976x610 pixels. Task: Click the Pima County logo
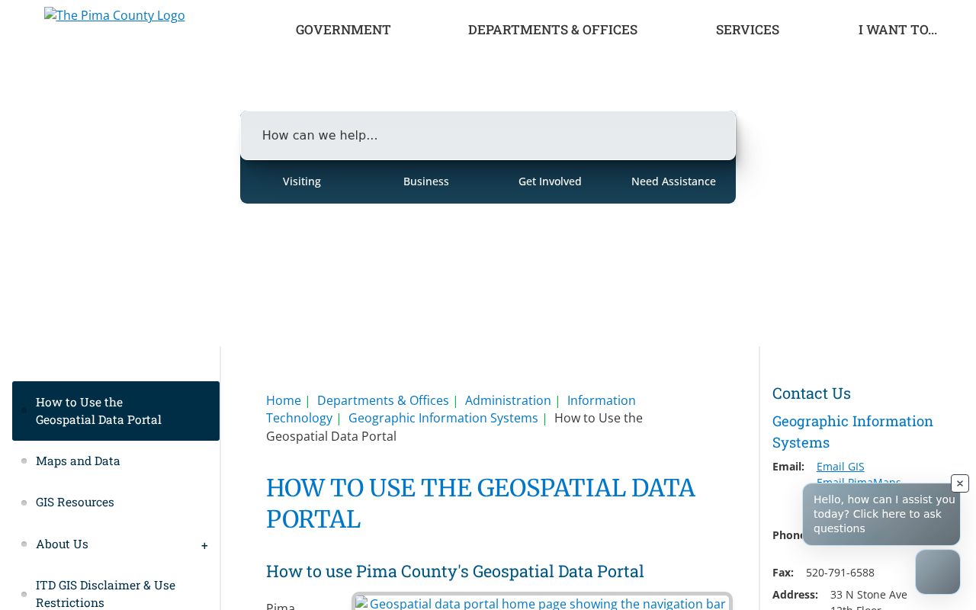pos(114,15)
